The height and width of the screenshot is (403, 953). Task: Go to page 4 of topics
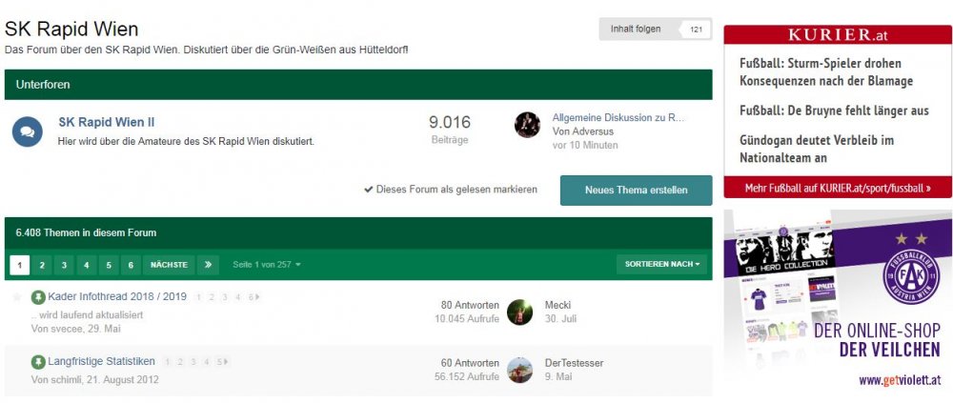click(87, 265)
